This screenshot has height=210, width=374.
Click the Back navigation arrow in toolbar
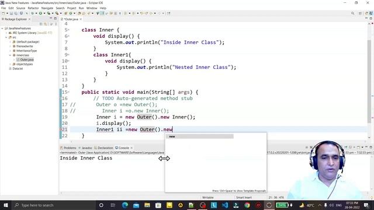tap(151, 13)
